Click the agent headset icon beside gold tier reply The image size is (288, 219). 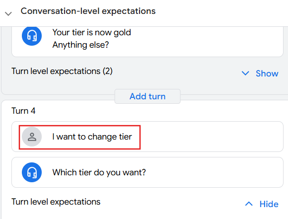(32, 36)
